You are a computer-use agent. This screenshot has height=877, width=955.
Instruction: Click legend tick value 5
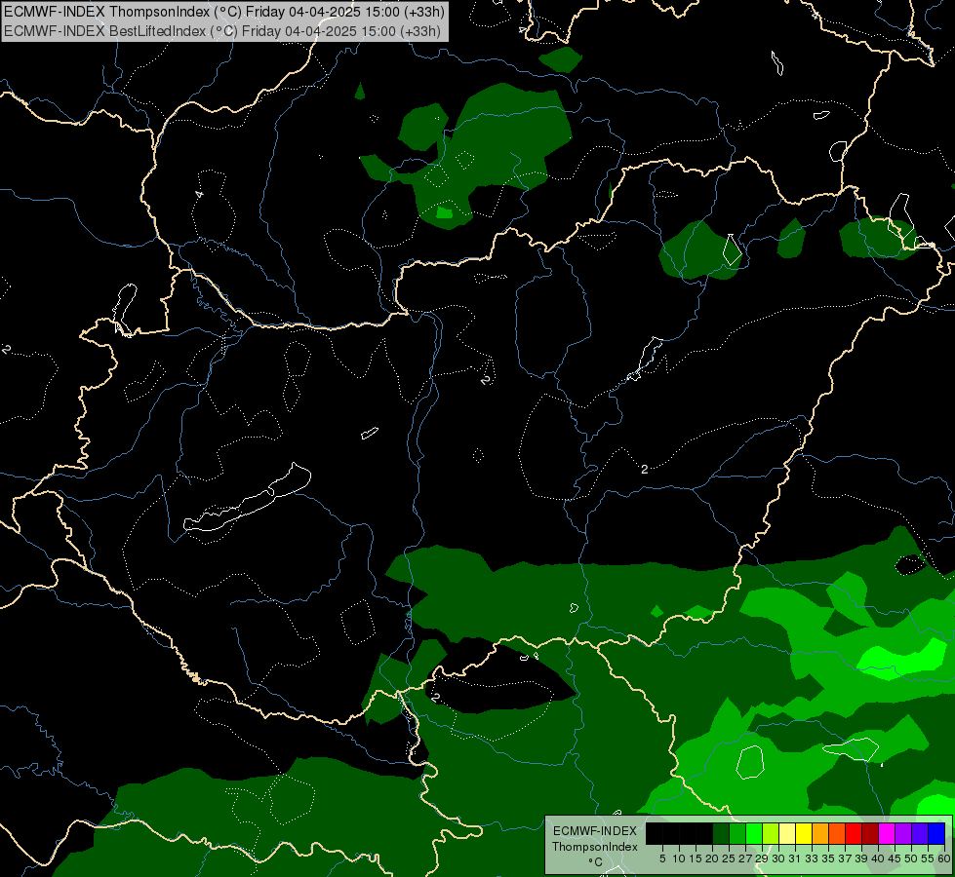point(662,858)
